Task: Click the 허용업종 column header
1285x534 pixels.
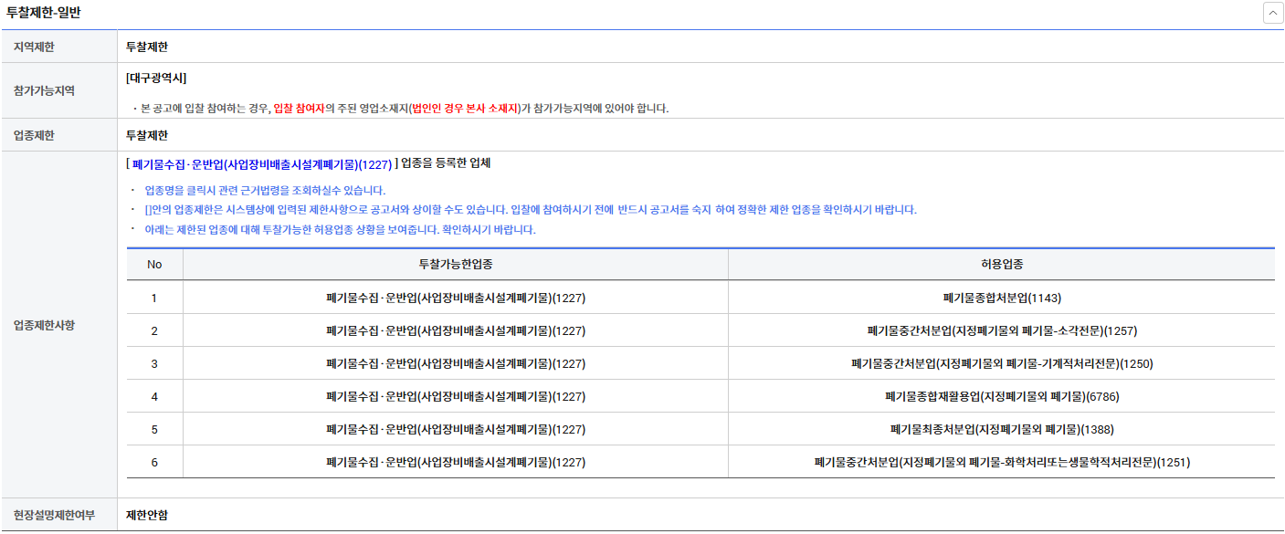Action: tap(1001, 264)
